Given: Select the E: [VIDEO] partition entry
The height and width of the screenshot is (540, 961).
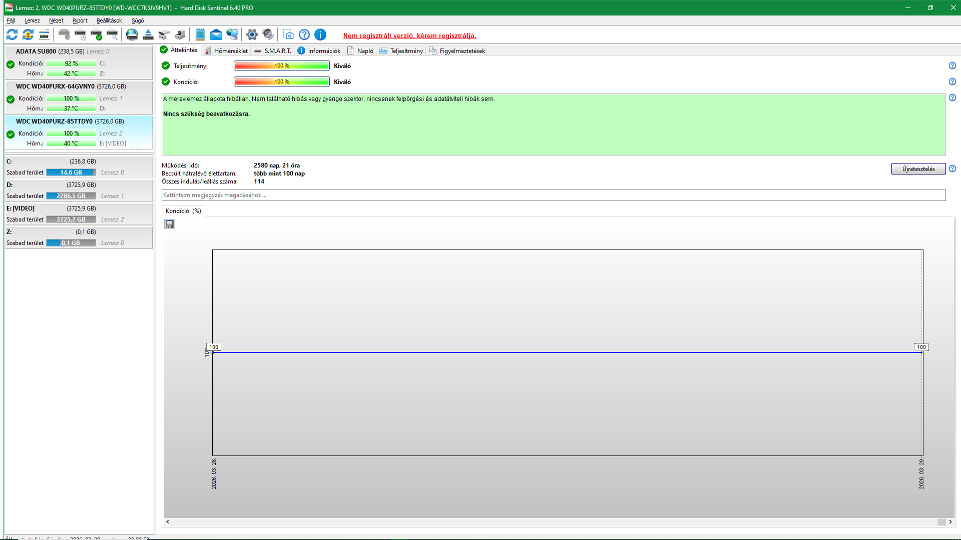Looking at the screenshot, I should click(x=21, y=208).
